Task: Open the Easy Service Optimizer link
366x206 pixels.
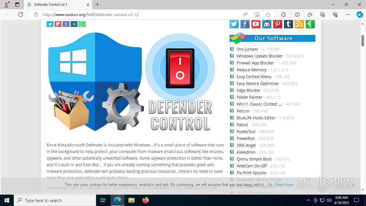Action: (x=258, y=84)
